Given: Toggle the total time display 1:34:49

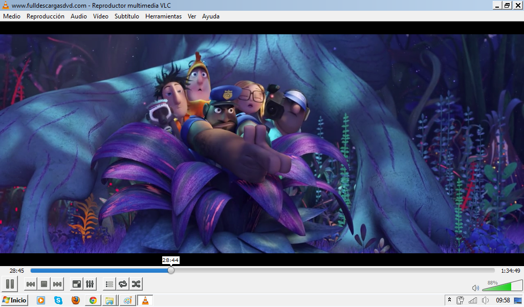Looking at the screenshot, I should pyautogui.click(x=511, y=271).
